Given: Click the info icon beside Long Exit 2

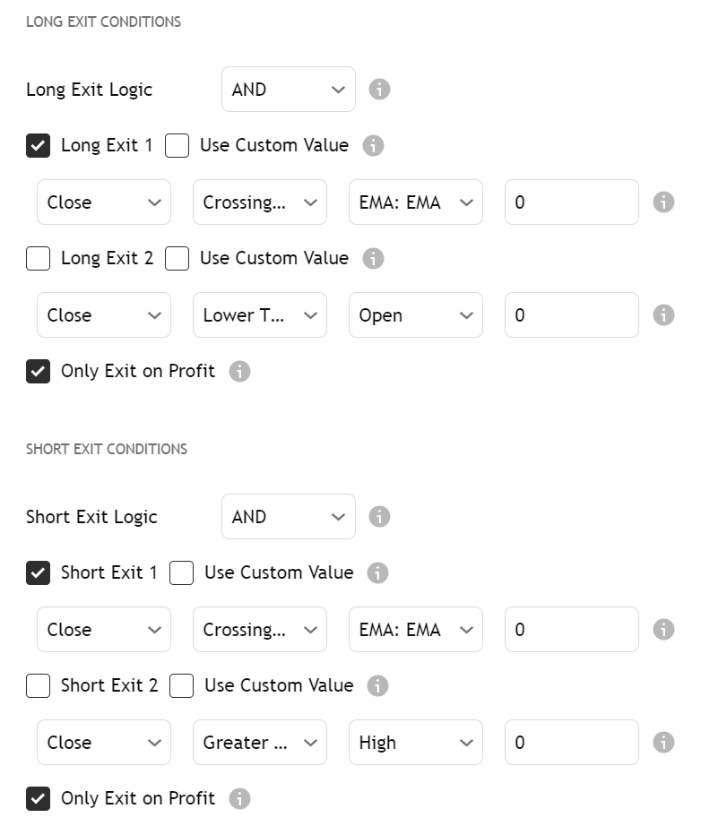Looking at the screenshot, I should pos(374,258).
